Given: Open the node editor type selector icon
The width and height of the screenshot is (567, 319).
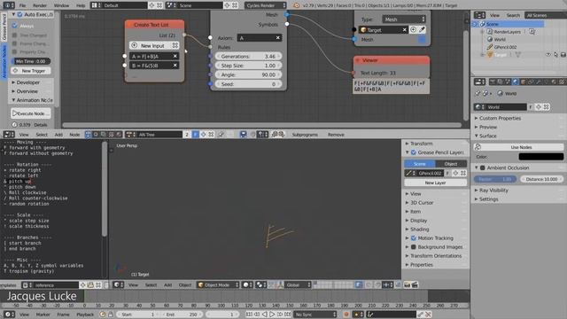Looking at the screenshot, I should [x=9, y=134].
